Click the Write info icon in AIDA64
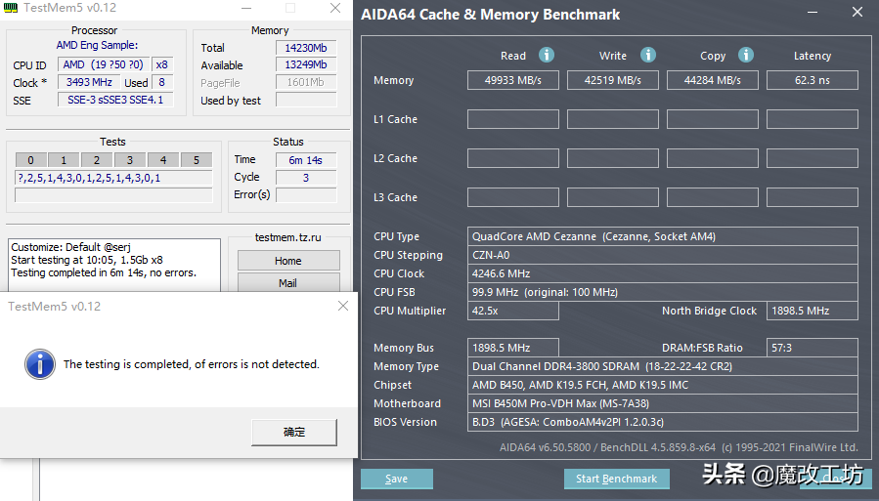The image size is (879, 501). [x=648, y=55]
